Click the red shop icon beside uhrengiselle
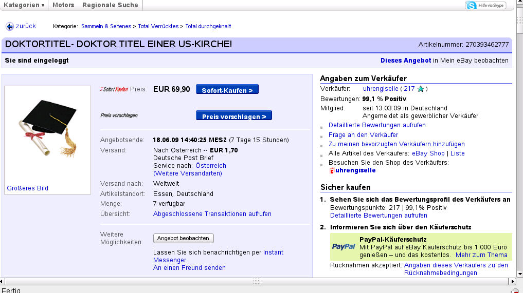 (x=332, y=170)
